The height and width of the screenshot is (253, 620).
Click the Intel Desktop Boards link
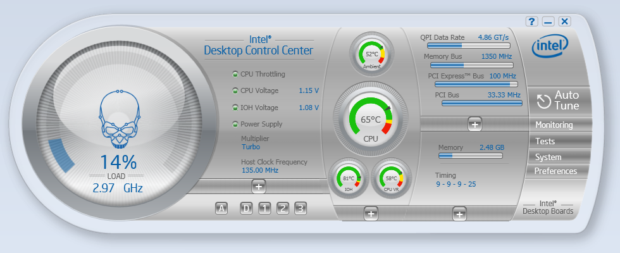[x=548, y=207]
